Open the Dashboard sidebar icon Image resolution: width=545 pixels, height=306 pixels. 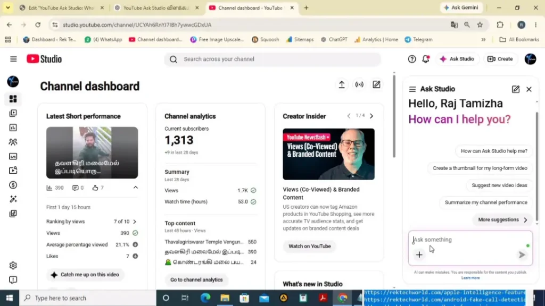13,99
